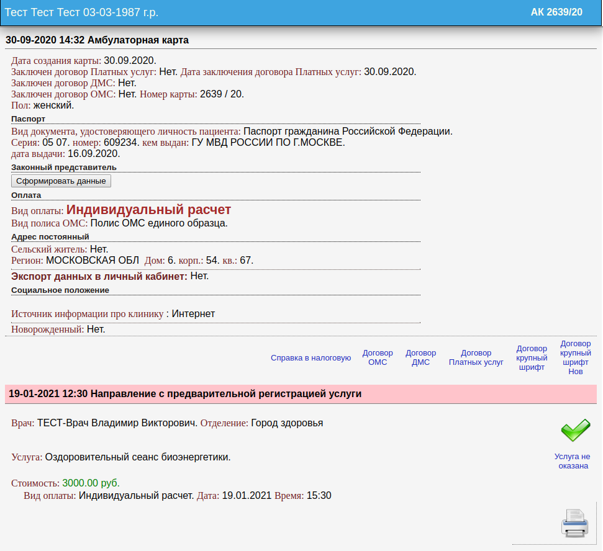Click the red Индивидуальный расчет payment type
This screenshot has width=603, height=551.
148,210
